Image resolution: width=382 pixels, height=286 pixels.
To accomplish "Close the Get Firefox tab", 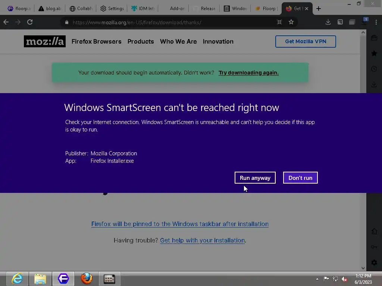I will point(307,9).
